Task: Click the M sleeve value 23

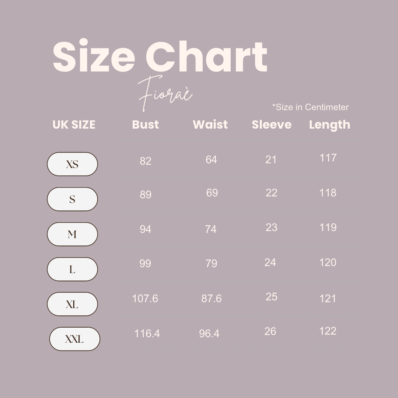Action: (271, 227)
